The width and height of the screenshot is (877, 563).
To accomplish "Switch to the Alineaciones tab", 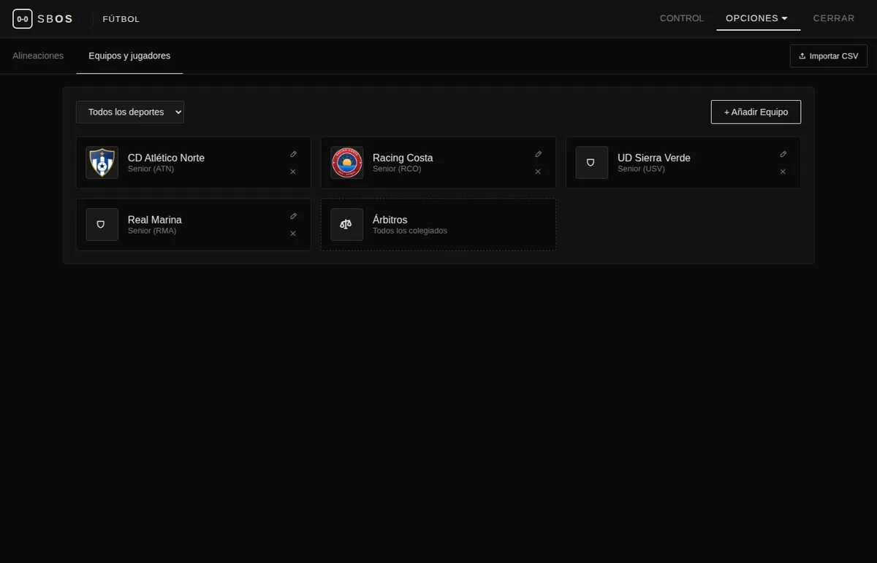I will coord(38,55).
